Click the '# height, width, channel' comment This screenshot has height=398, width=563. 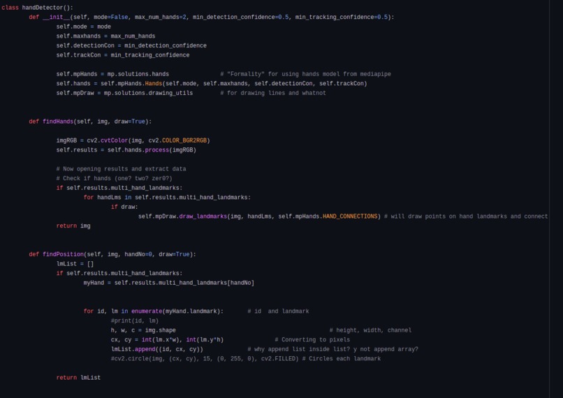tap(370, 330)
